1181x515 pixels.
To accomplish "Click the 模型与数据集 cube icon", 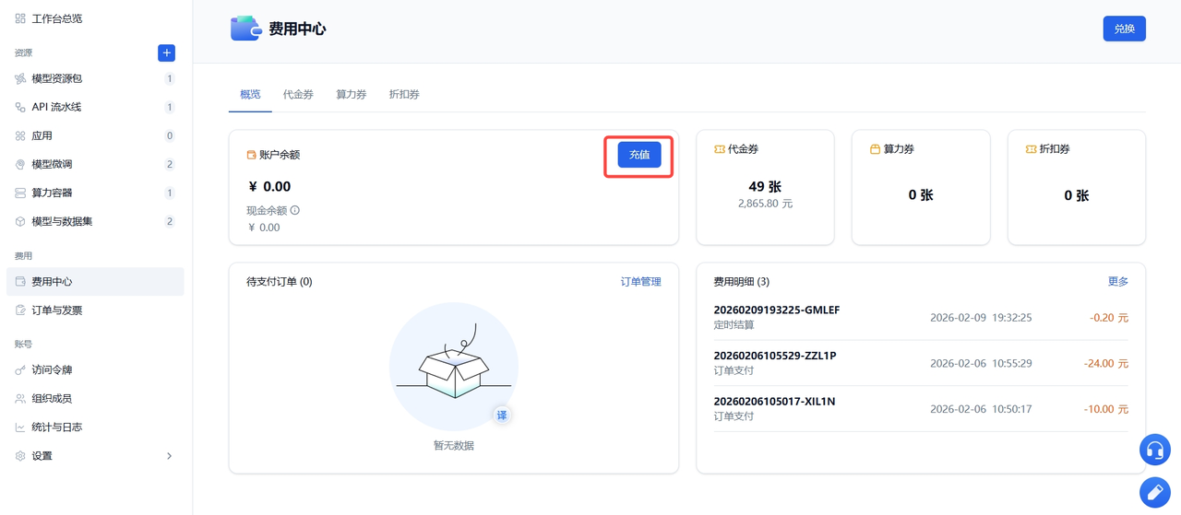I will point(20,221).
